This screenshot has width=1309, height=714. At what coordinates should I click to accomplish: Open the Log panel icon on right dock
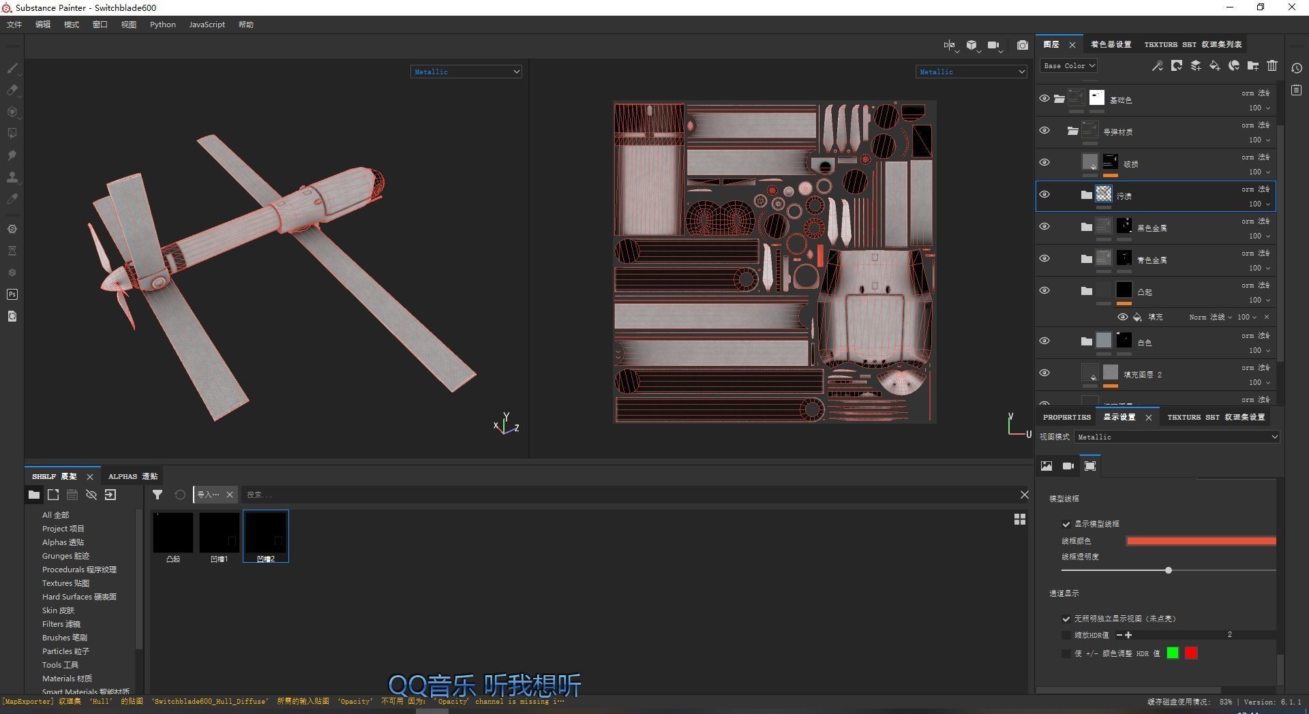pyautogui.click(x=1297, y=90)
